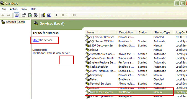Image resolution: width=187 pixels, height=99 pixels.
Task: Click the gear icon beside Telnet
Action: [87, 79]
